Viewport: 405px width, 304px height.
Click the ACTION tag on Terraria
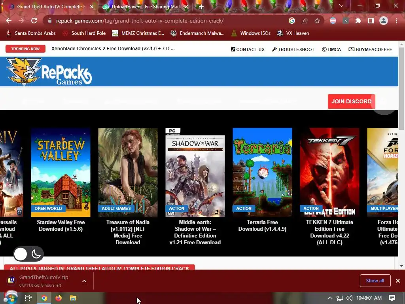244,208
